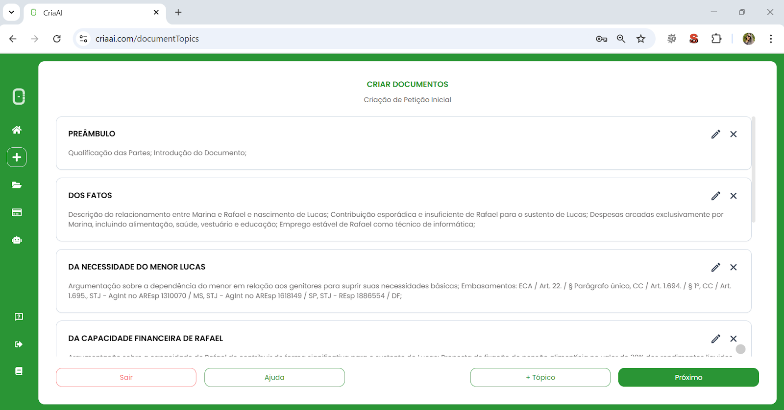Click the home icon in sidebar
Viewport: 784px width, 410px height.
17,130
